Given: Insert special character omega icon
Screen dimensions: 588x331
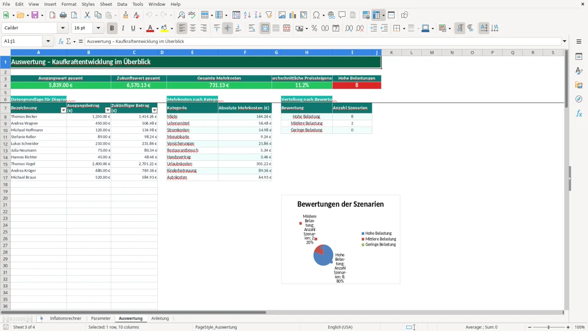Looking at the screenshot, I should pos(316,15).
